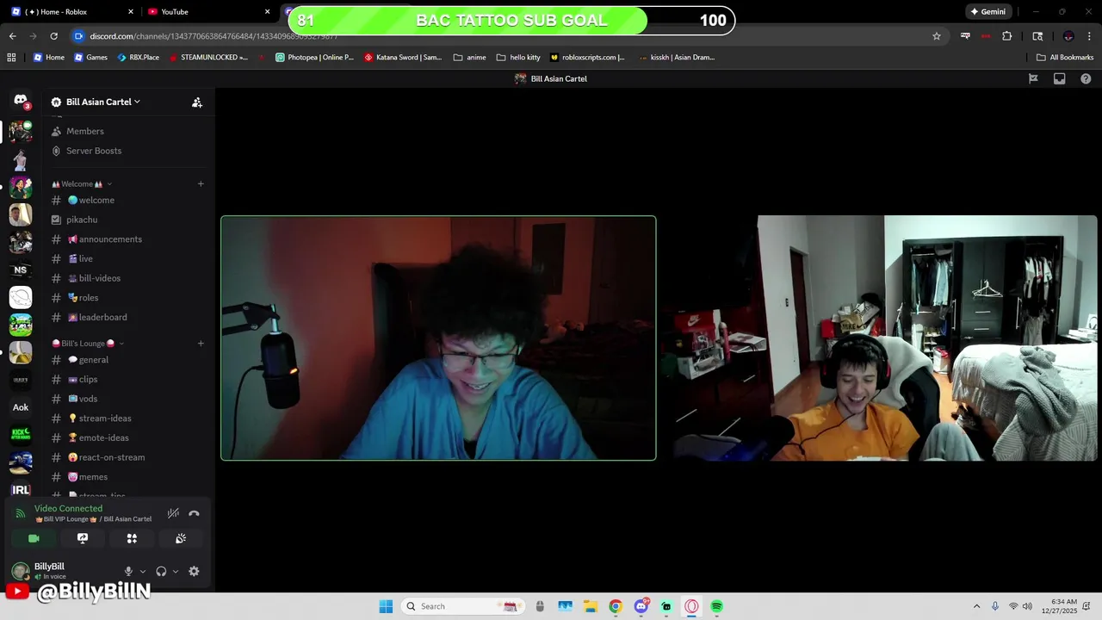Focus the left webcam video tile
1102x620 pixels.
point(438,338)
